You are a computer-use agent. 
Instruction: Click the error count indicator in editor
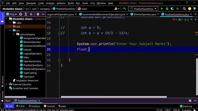coord(175,19)
